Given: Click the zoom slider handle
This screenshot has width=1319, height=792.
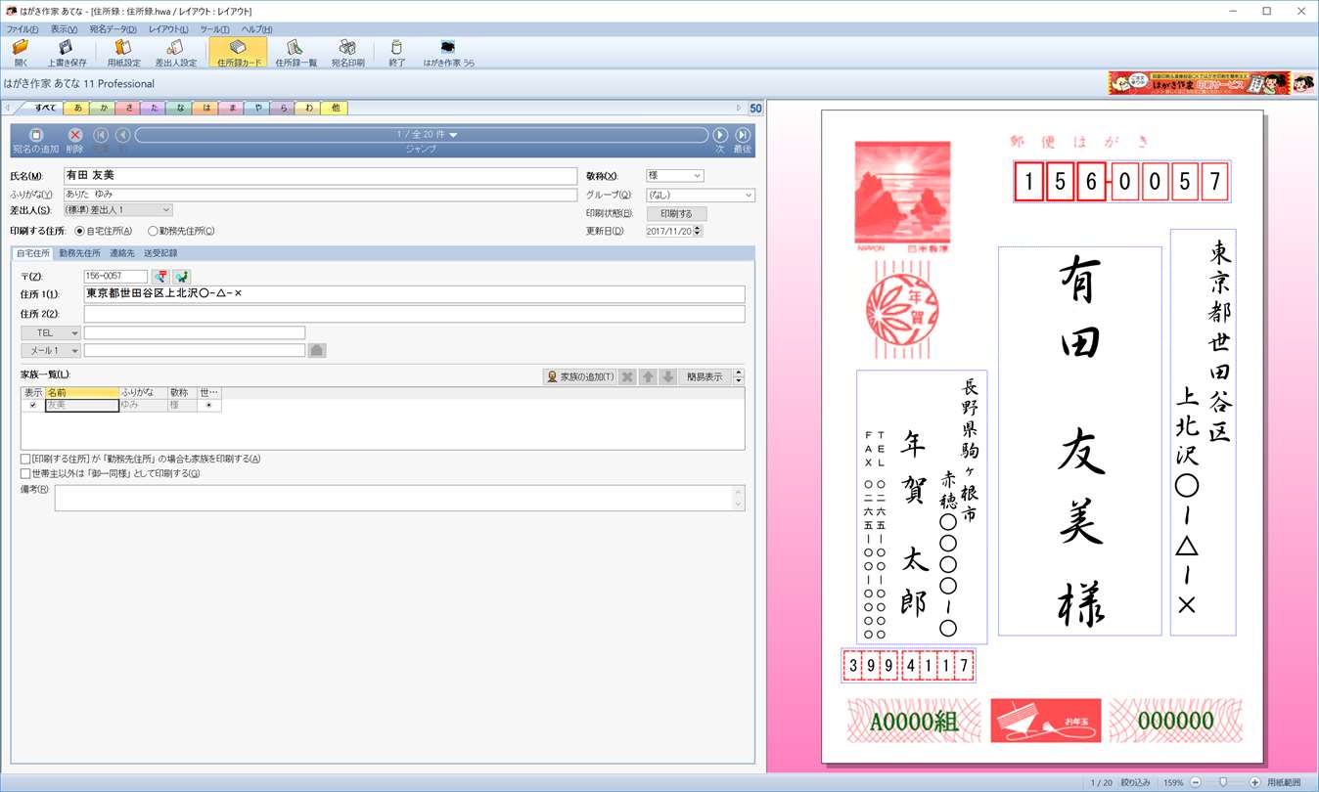Looking at the screenshot, I should 1222,783.
